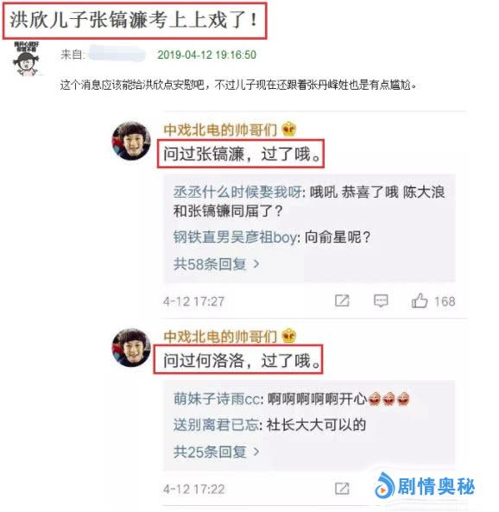Open the profile 钢铁直男吴彦祖boy
Screen dimensions: 499x512
pyautogui.click(x=235, y=237)
